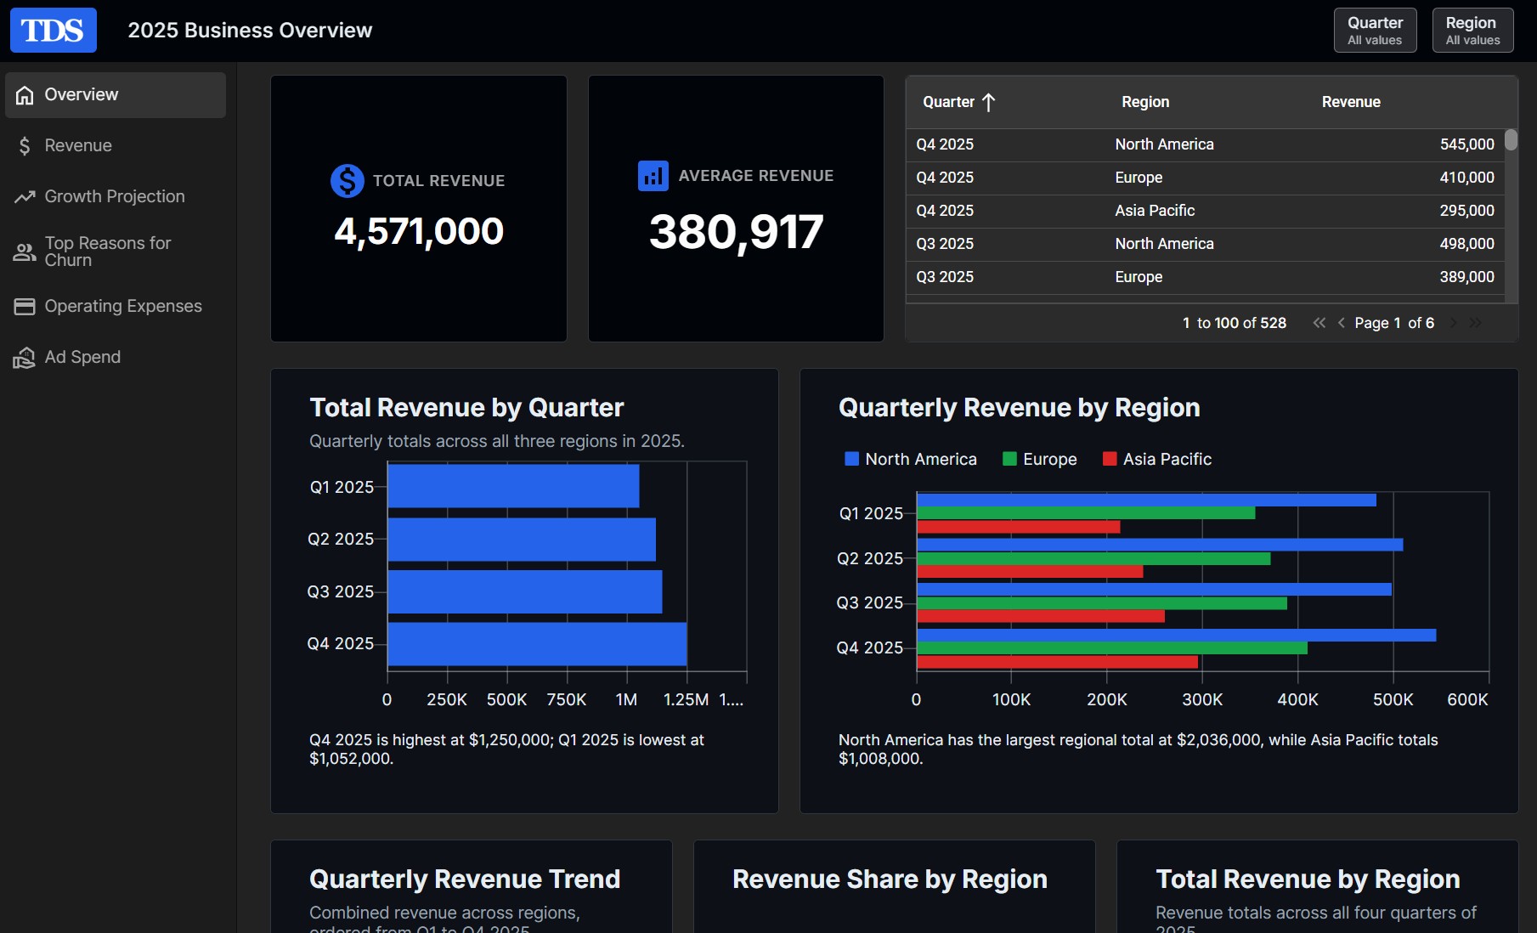Navigate to Ad Spend
Viewport: 1537px width, 933px height.
point(116,358)
